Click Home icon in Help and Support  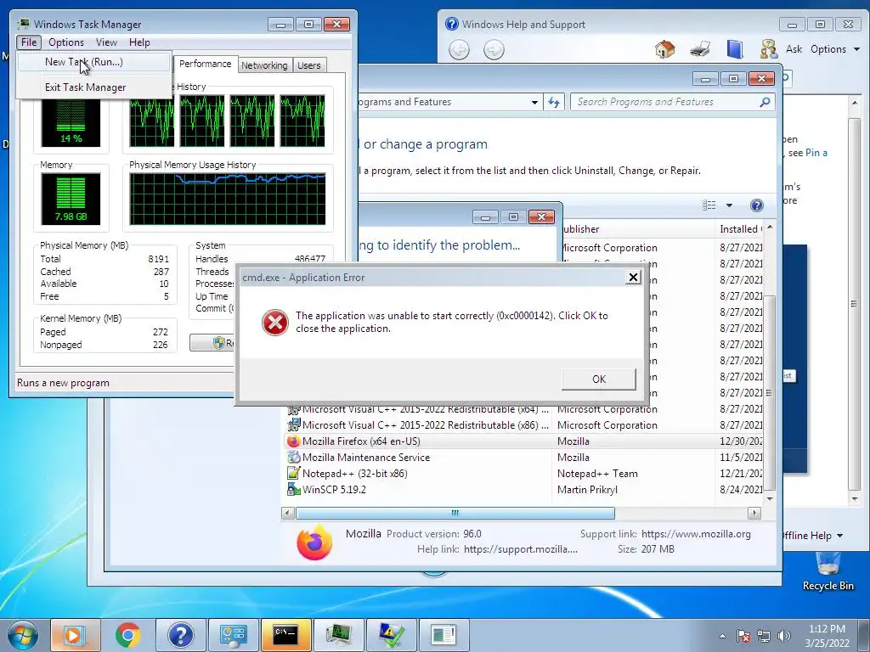click(x=664, y=49)
